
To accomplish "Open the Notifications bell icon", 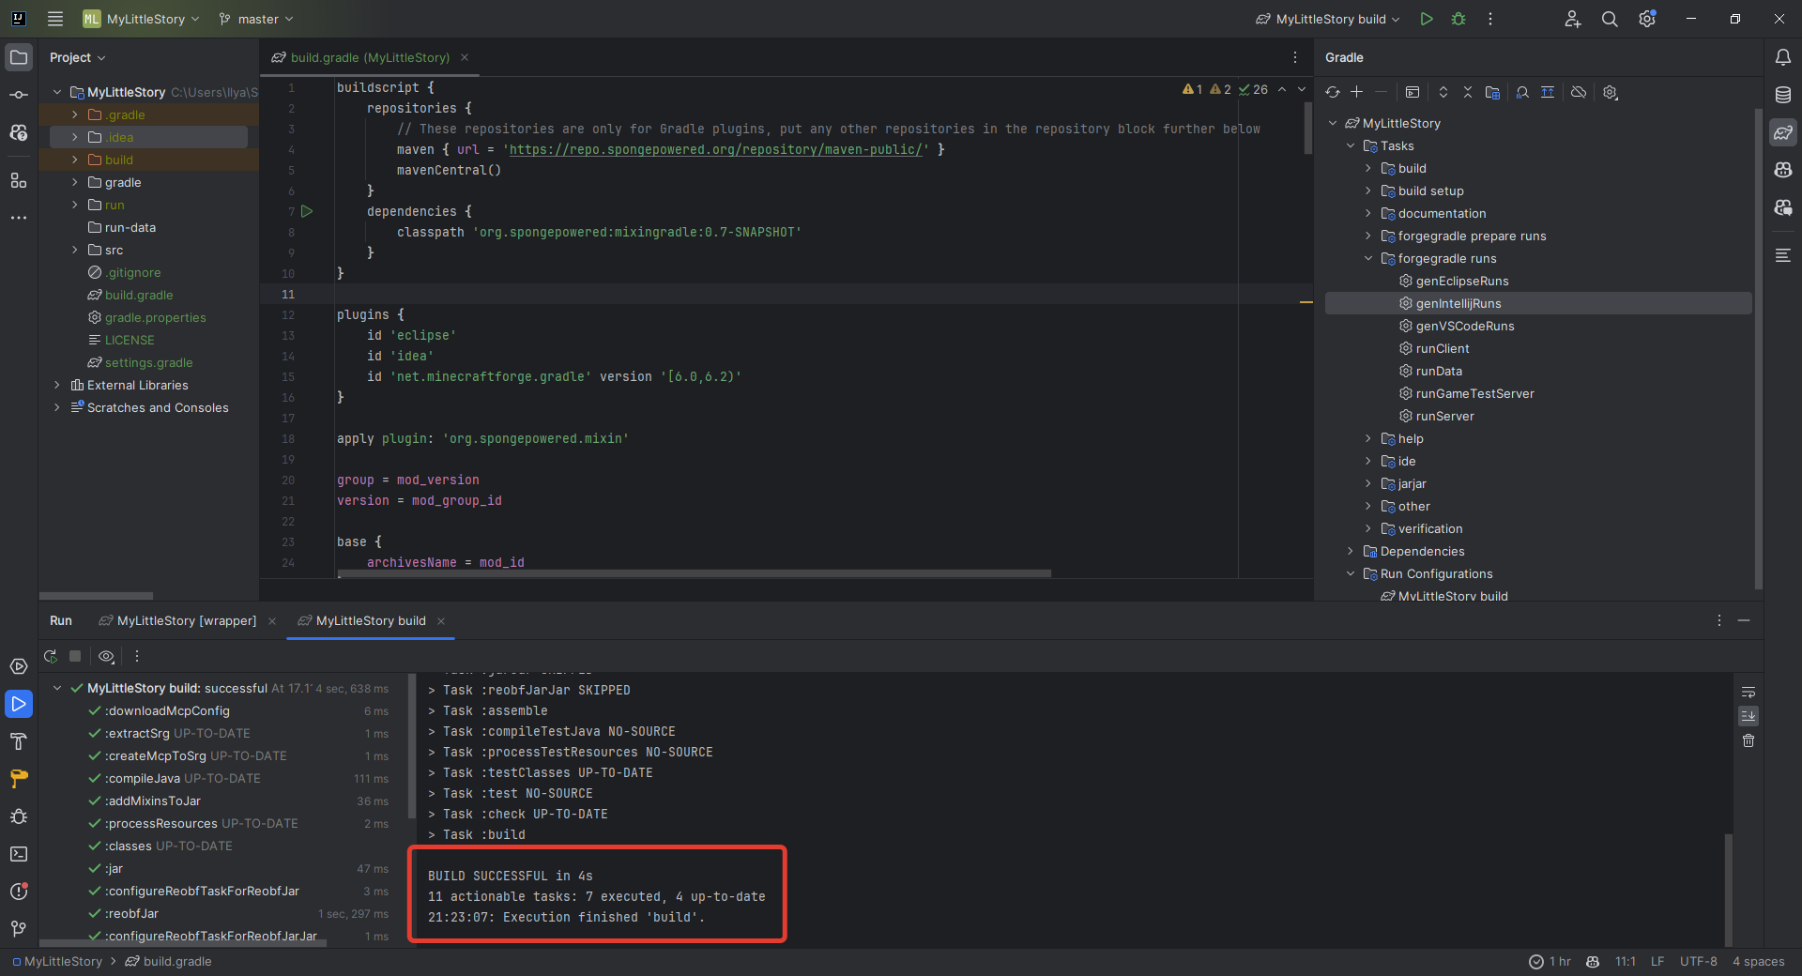I will (1783, 57).
